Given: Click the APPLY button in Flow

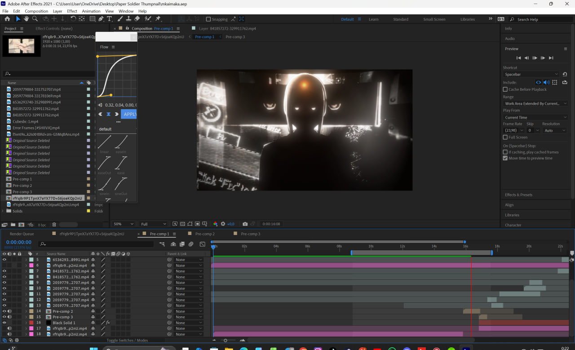Looking at the screenshot, I should 129,114.
